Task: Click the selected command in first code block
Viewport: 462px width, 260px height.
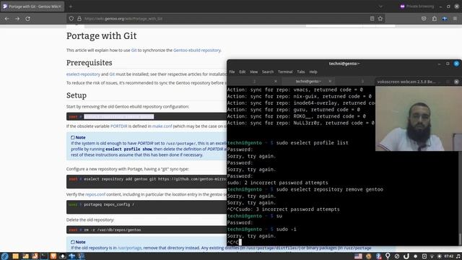Action: pyautogui.click(x=118, y=117)
